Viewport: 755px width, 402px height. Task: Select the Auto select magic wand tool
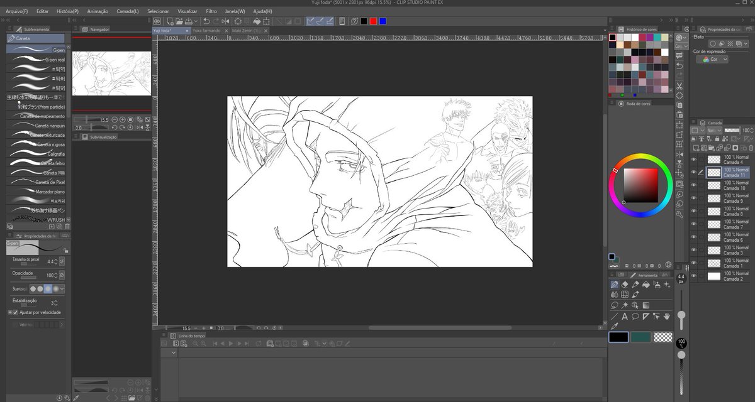click(x=625, y=305)
